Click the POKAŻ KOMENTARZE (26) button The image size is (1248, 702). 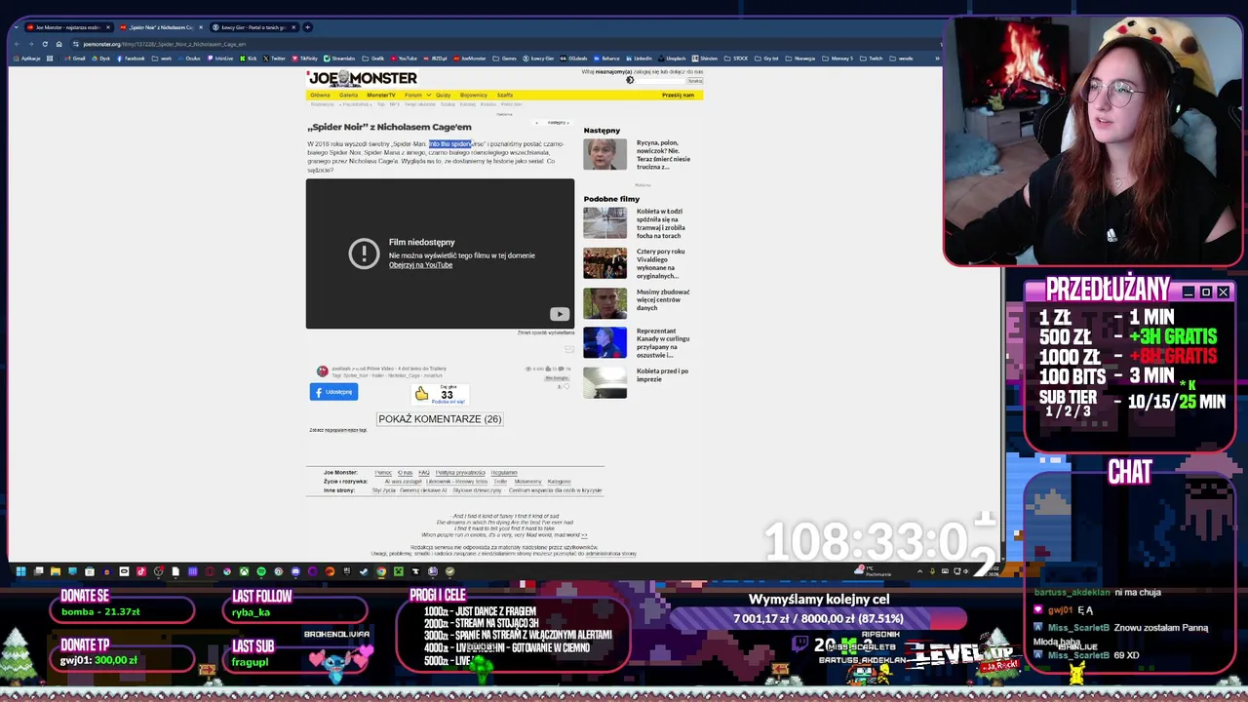coord(440,419)
